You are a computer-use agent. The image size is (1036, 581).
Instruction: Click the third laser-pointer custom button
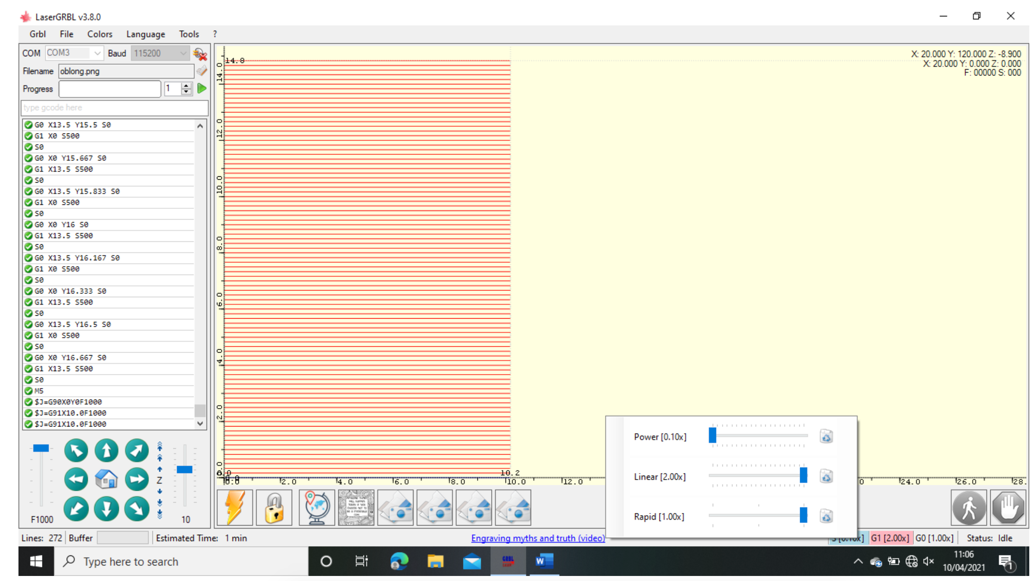[474, 508]
